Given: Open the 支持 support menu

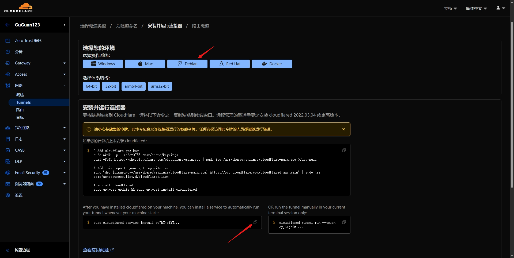Looking at the screenshot, I should (450, 9).
